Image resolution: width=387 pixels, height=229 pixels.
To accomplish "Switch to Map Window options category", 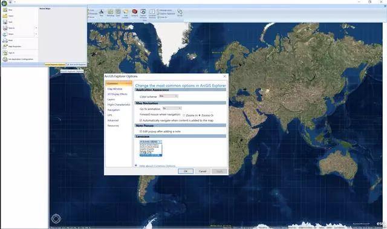I will (x=115, y=89).
